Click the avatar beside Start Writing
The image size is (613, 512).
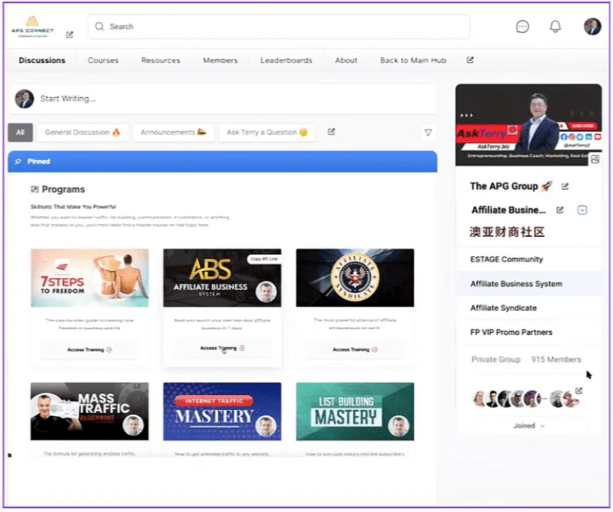[24, 99]
